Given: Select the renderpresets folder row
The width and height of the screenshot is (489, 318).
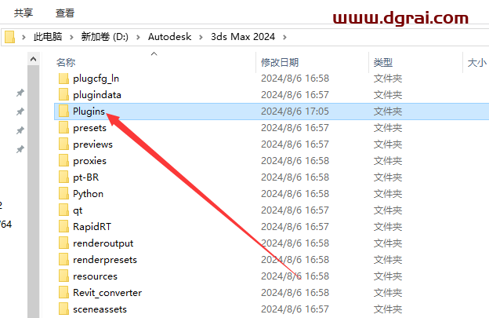Looking at the screenshot, I should pos(105,260).
